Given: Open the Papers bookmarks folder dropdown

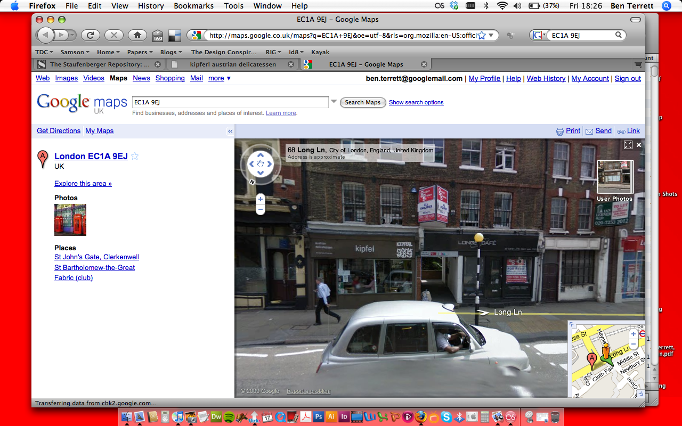Looking at the screenshot, I should [140, 52].
